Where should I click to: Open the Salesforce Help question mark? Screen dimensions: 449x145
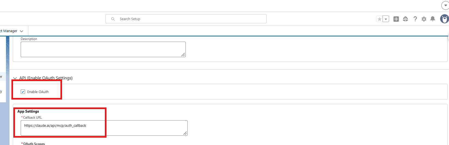coord(415,19)
